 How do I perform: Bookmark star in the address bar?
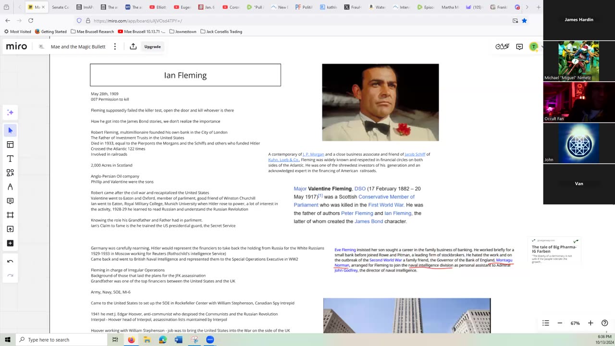pos(524,21)
